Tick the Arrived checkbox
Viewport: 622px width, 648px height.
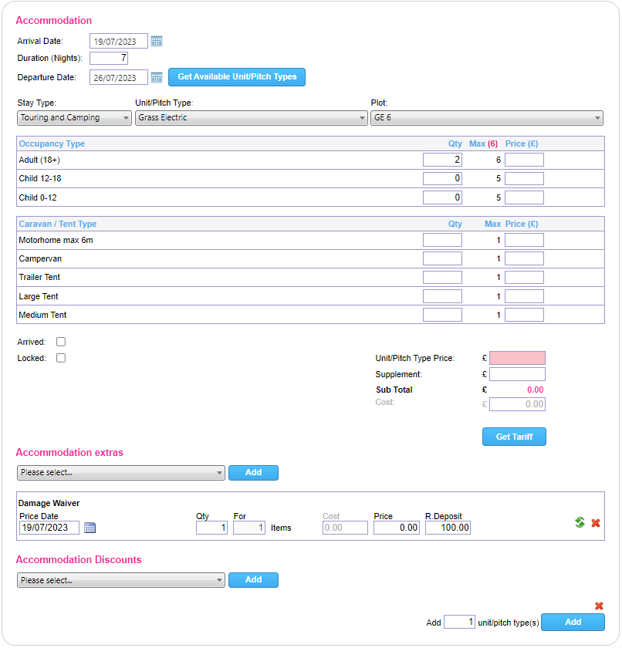(61, 342)
